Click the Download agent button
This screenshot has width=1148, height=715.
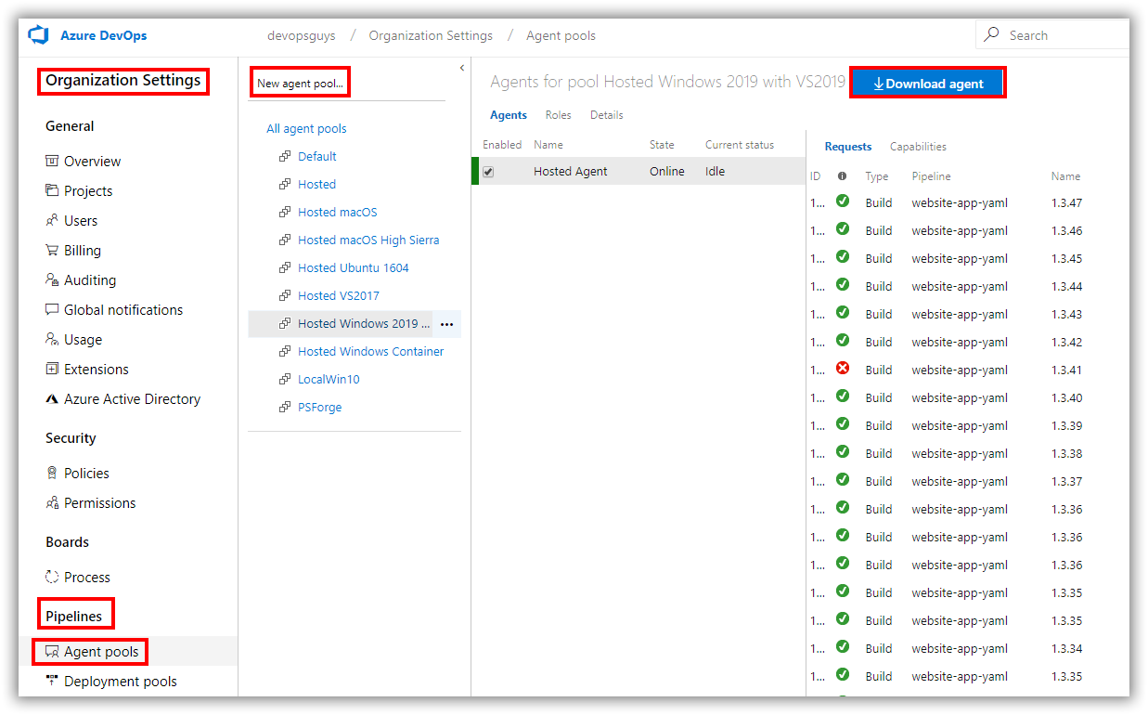click(927, 83)
